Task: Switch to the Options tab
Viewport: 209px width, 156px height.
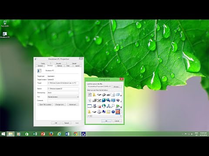Action: 60,66
